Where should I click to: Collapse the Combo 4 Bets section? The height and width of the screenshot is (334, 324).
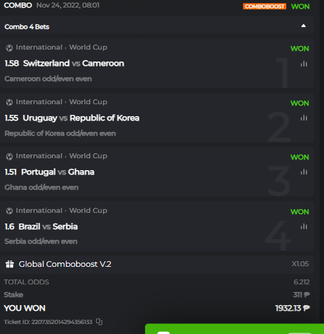tap(303, 26)
